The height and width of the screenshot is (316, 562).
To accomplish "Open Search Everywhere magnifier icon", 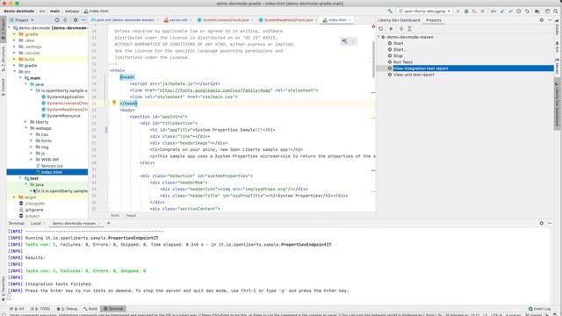I will (556, 11).
